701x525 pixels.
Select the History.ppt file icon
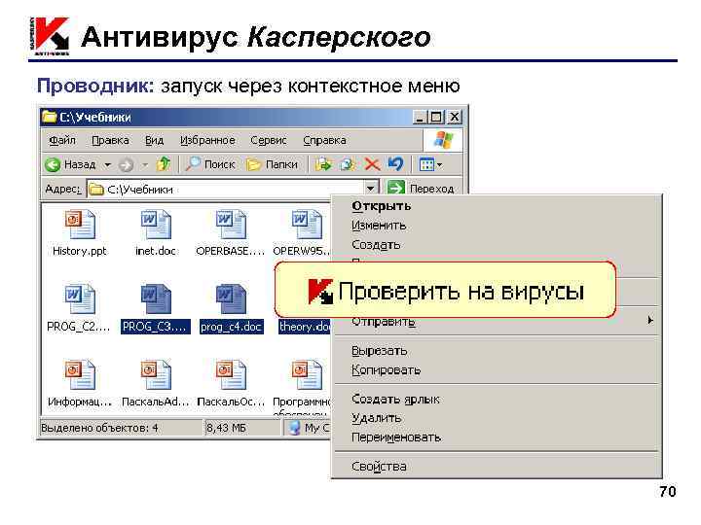pos(80,225)
